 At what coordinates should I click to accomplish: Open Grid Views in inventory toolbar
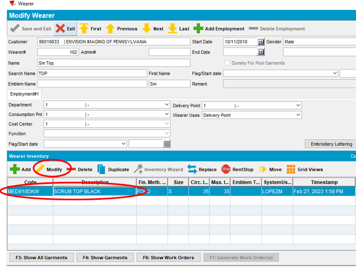point(291,169)
